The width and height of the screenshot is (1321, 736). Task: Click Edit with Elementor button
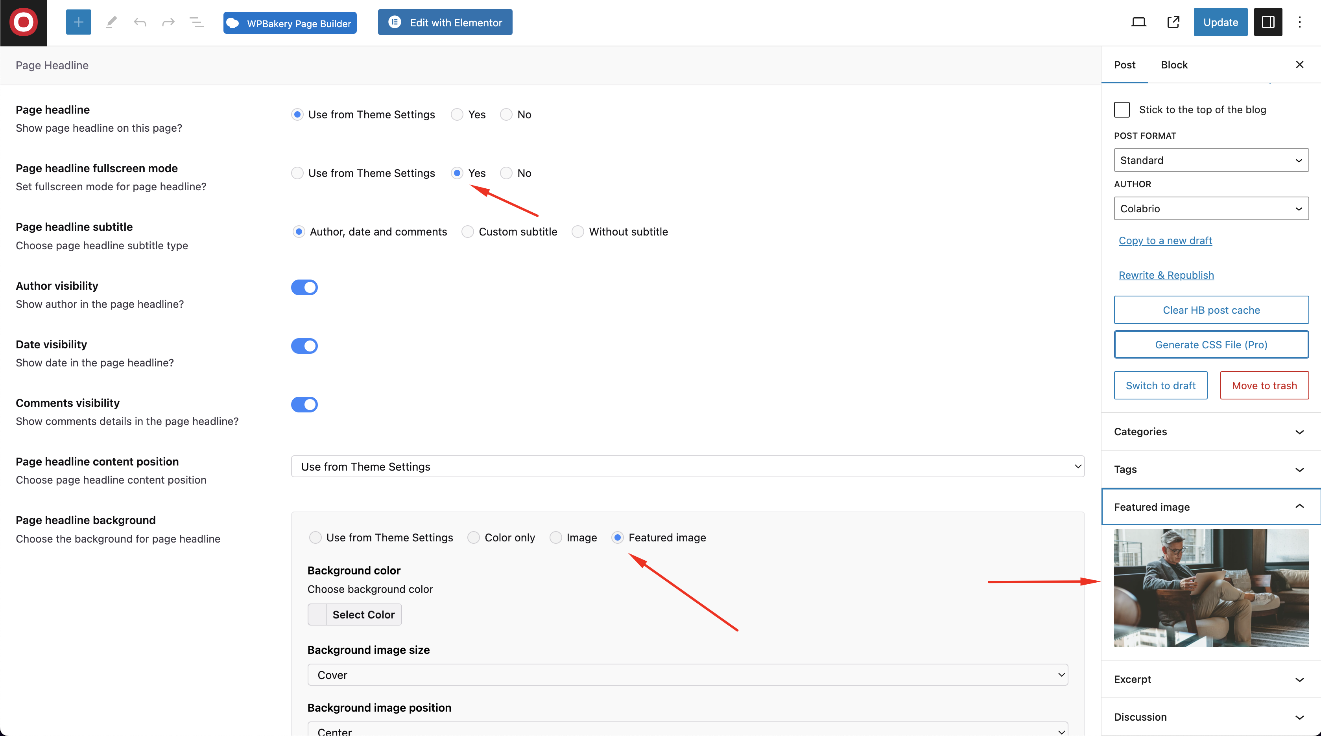click(x=445, y=22)
